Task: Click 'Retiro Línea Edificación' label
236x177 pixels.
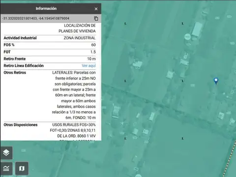Action: (x=24, y=65)
